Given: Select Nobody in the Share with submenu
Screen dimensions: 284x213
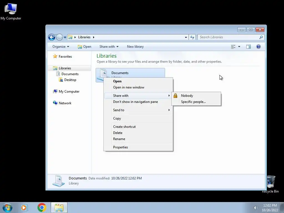Looking at the screenshot, I should coord(196,96).
